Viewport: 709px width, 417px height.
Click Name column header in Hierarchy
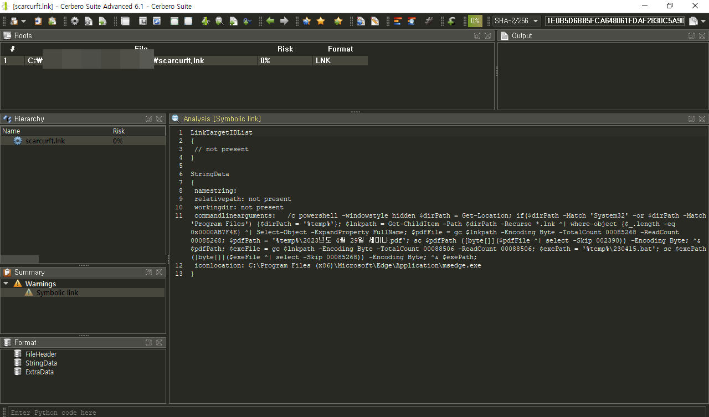pos(55,131)
